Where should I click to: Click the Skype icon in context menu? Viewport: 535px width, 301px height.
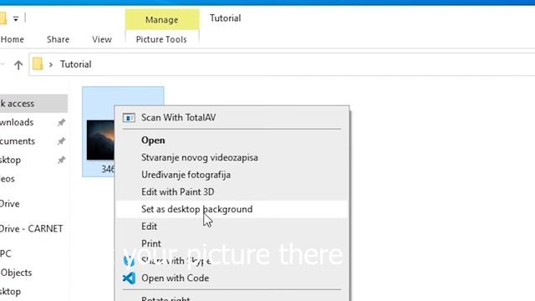[x=129, y=261]
